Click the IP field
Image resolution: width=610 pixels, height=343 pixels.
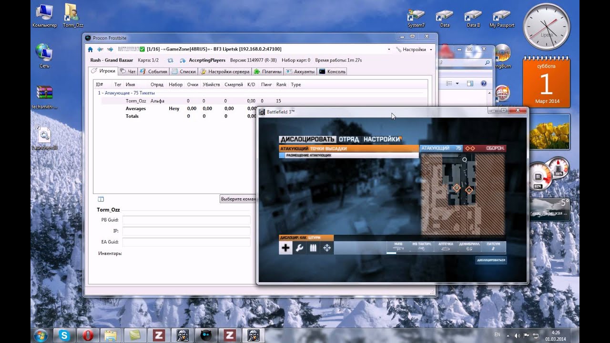point(186,231)
